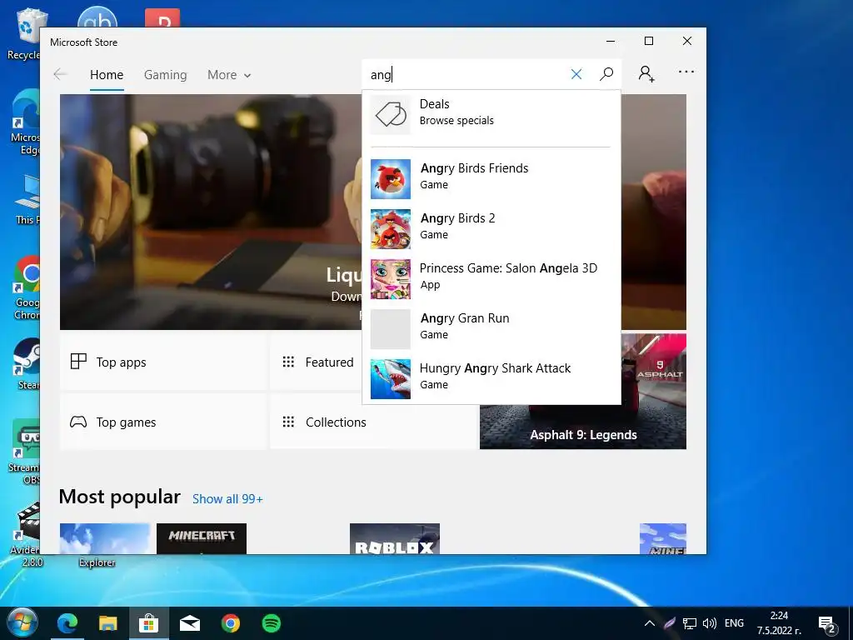The width and height of the screenshot is (853, 640).
Task: Switch to the Home tab
Action: pyautogui.click(x=107, y=75)
